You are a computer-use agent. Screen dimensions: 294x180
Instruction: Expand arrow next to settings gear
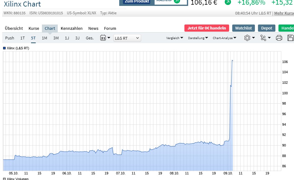click(x=254, y=38)
